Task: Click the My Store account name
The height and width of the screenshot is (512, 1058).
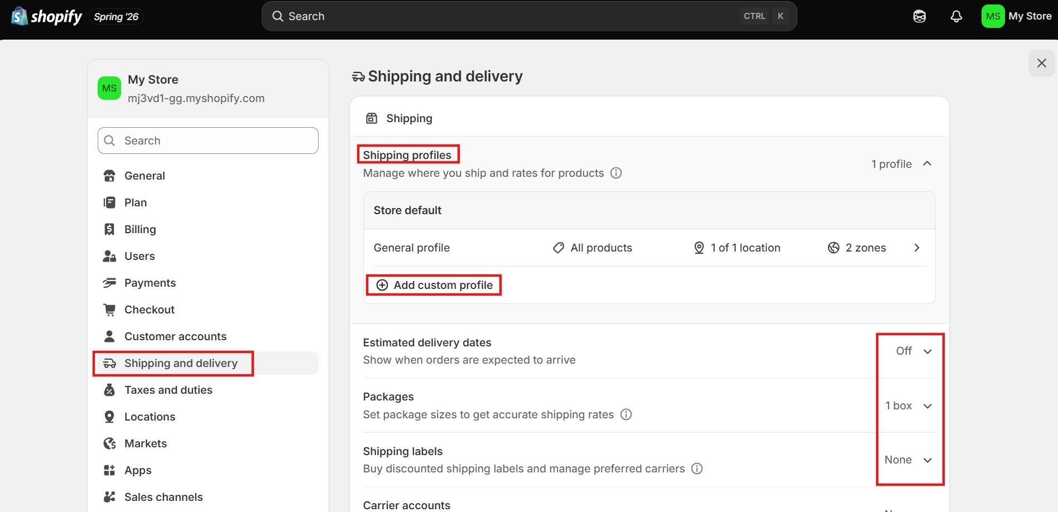Action: pos(1030,16)
